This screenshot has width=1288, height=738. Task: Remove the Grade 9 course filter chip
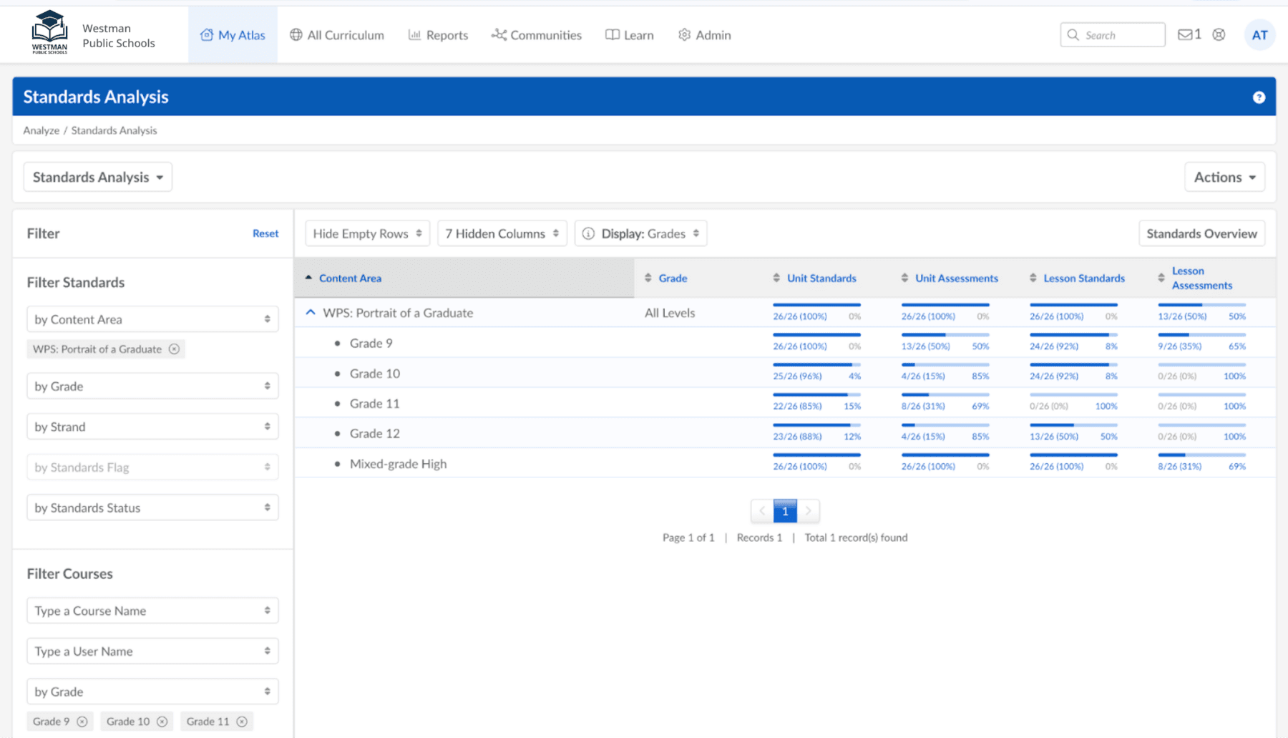(82, 722)
